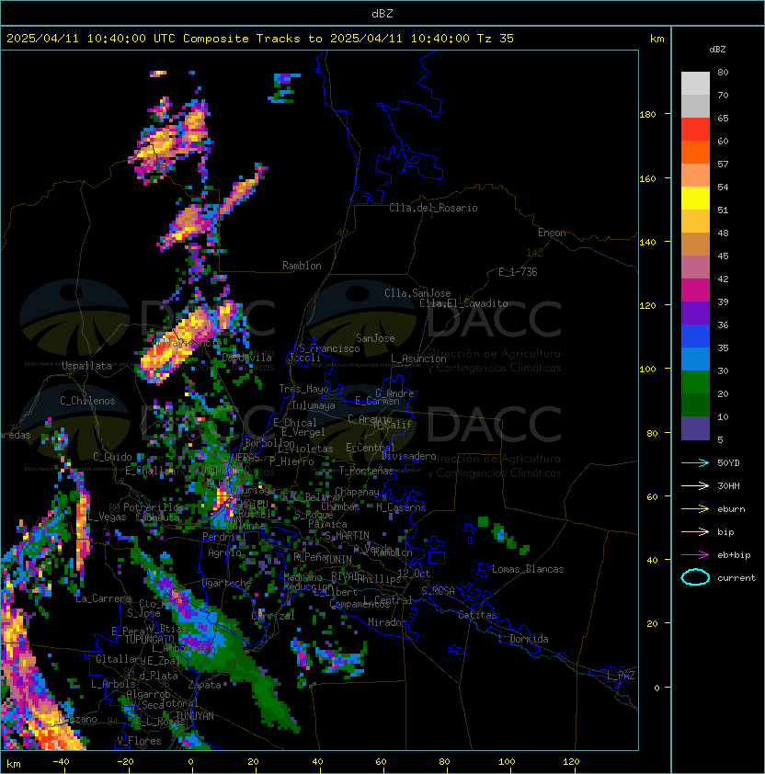Click the 'Zapata' map label
The width and height of the screenshot is (765, 774).
pyautogui.click(x=204, y=685)
